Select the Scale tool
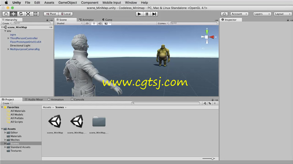The width and height of the screenshot is (293, 164). pyautogui.click(x=28, y=14)
